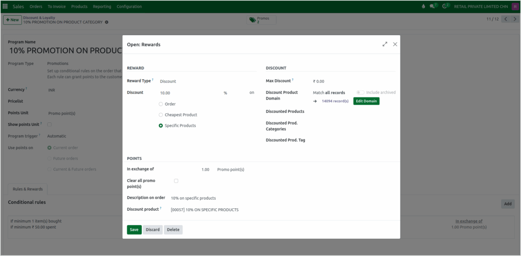Click the Edit Domain button
The image size is (521, 256).
pos(366,101)
